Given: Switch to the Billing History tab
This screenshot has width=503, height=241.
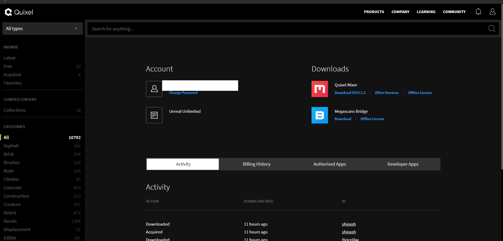Looking at the screenshot, I should pos(256,164).
